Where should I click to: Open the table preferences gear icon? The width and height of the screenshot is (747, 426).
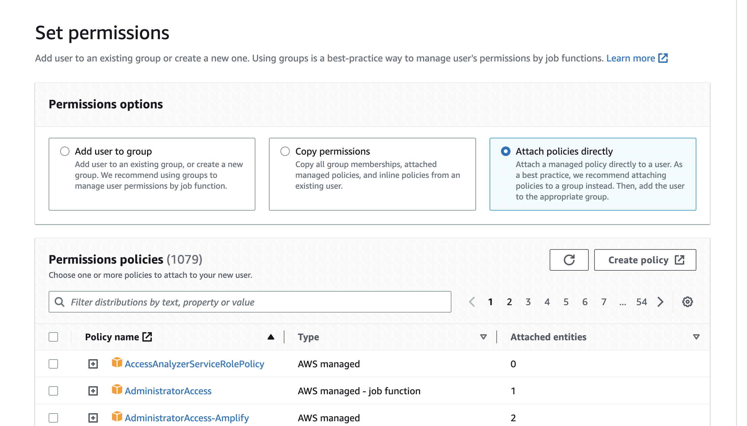click(687, 301)
